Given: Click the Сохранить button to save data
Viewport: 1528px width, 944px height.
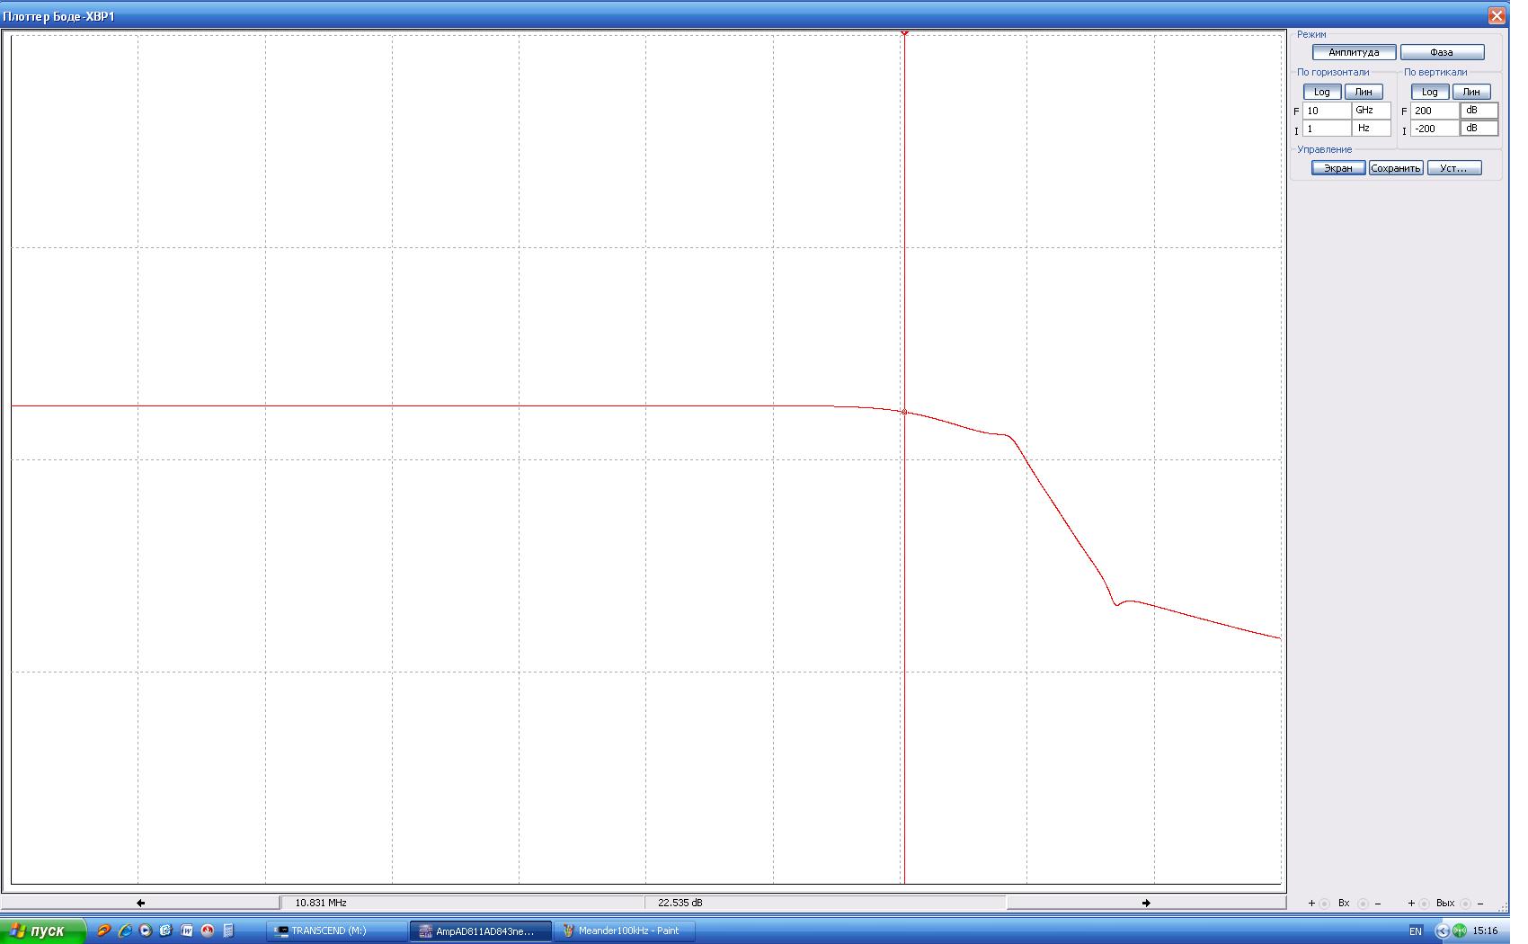Looking at the screenshot, I should 1396,168.
